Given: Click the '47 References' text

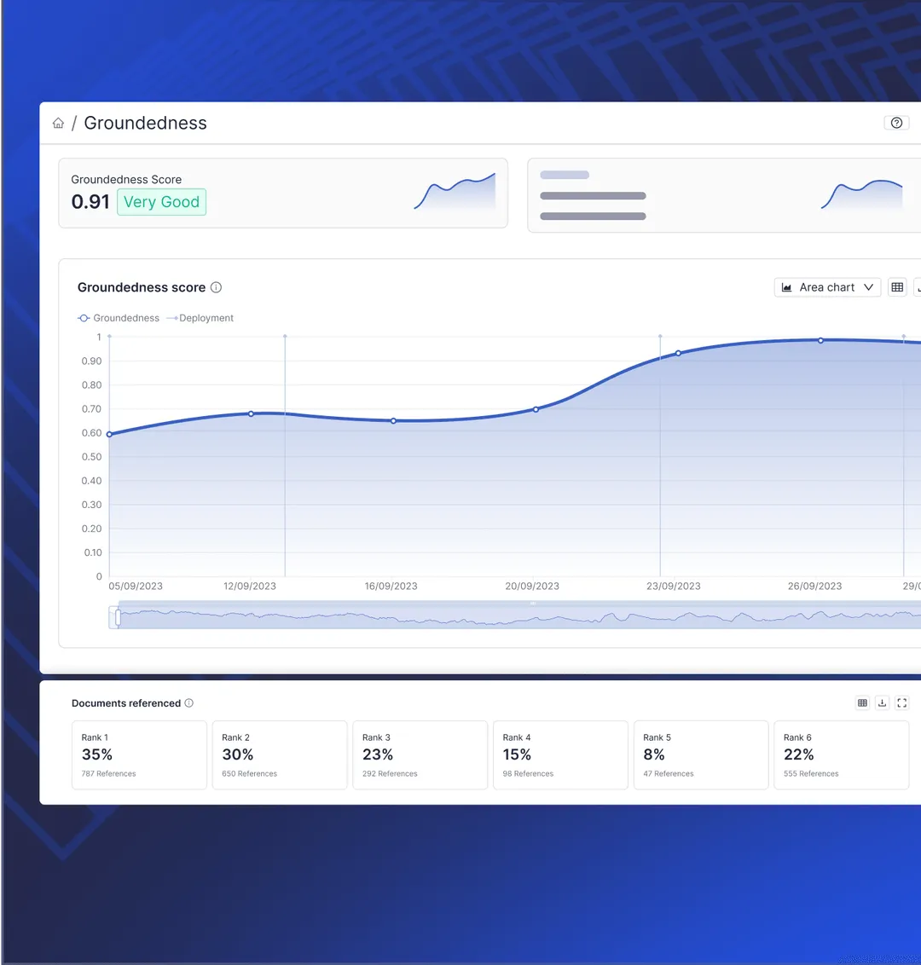Looking at the screenshot, I should (668, 773).
